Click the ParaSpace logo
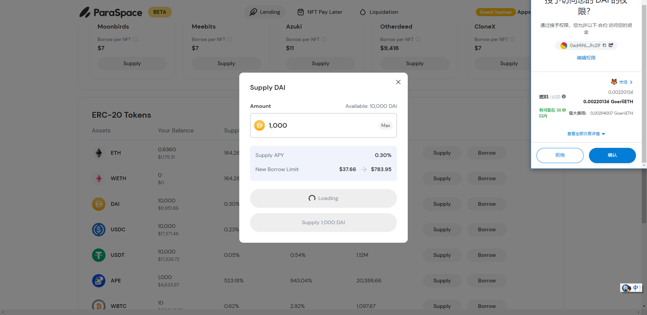The width and height of the screenshot is (647, 315). 111,12
